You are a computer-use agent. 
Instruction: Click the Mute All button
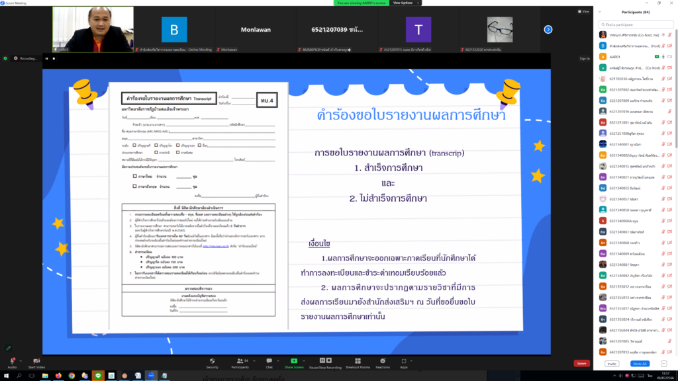point(640,364)
